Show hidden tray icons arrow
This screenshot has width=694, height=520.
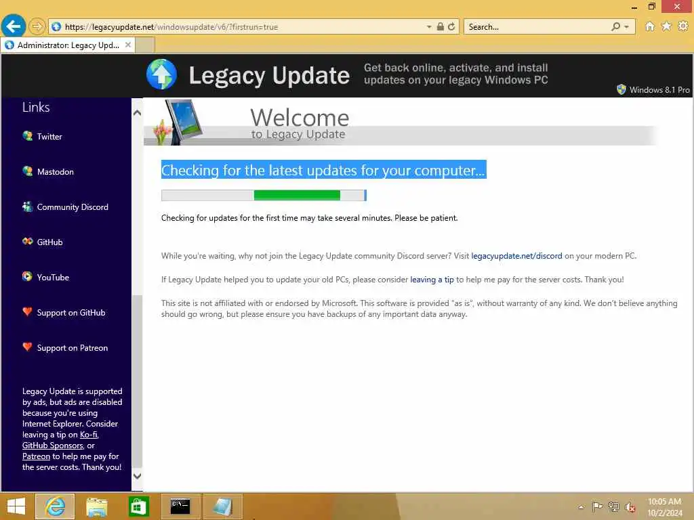(x=581, y=507)
